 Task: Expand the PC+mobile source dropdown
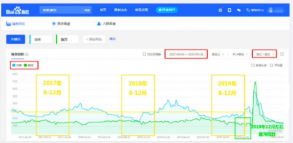click(240, 54)
